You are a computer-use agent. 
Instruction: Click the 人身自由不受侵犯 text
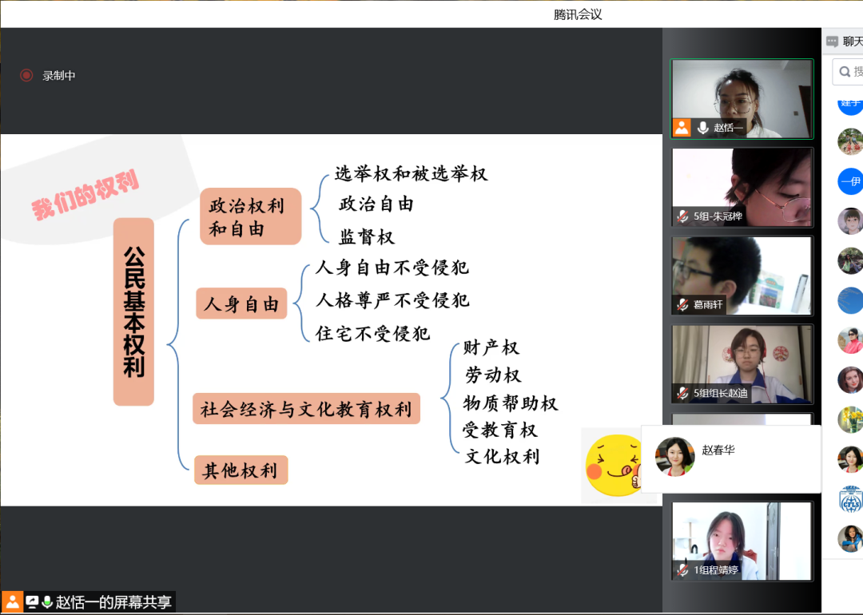click(392, 268)
